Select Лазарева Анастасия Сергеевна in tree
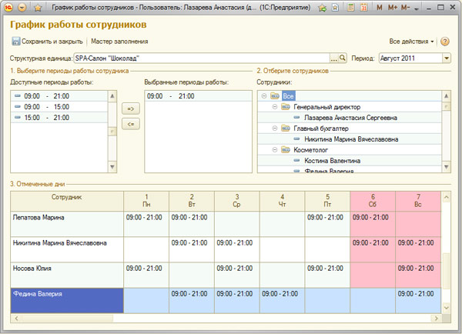The image size is (462, 334). click(350, 118)
